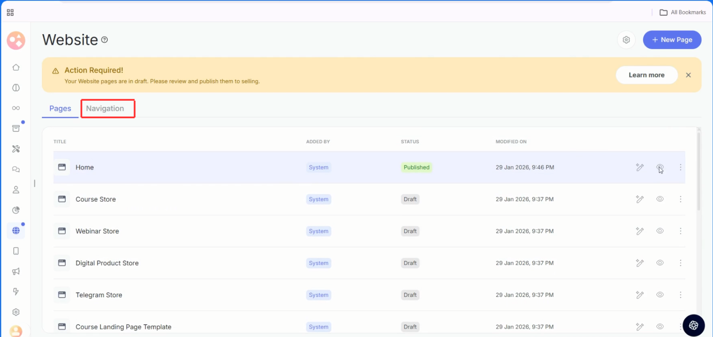Click the megaphone marketing icon in sidebar

point(16,271)
